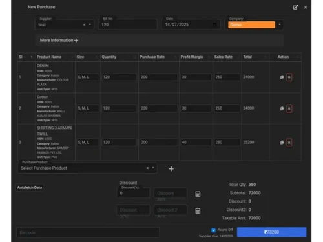Viewport: 323px width, 242px height.
Task: Click the DENIM product name
Action: [x=43, y=66]
